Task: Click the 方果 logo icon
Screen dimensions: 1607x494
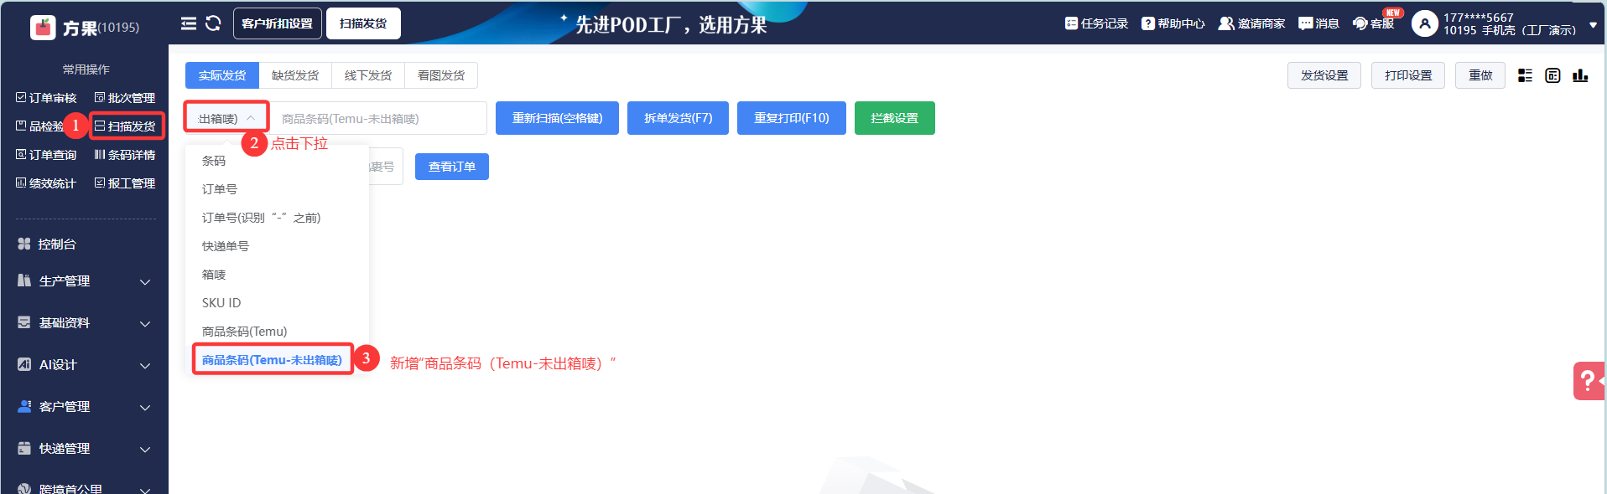Action: tap(43, 28)
